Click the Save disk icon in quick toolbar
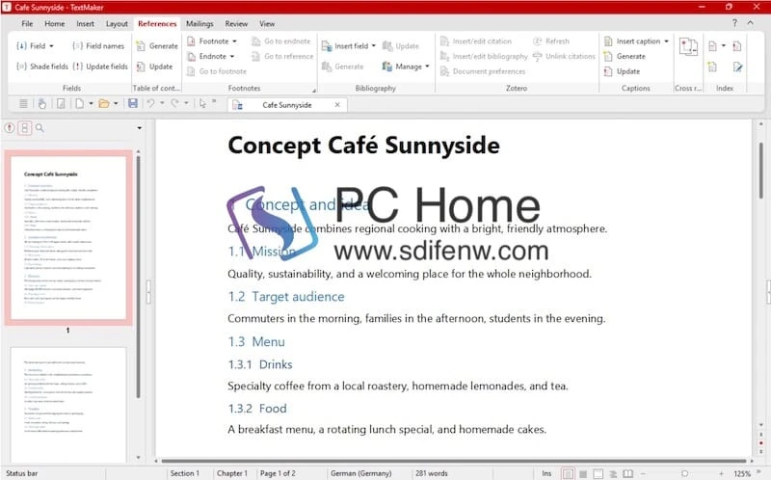The height and width of the screenshot is (480, 771). pyautogui.click(x=133, y=103)
